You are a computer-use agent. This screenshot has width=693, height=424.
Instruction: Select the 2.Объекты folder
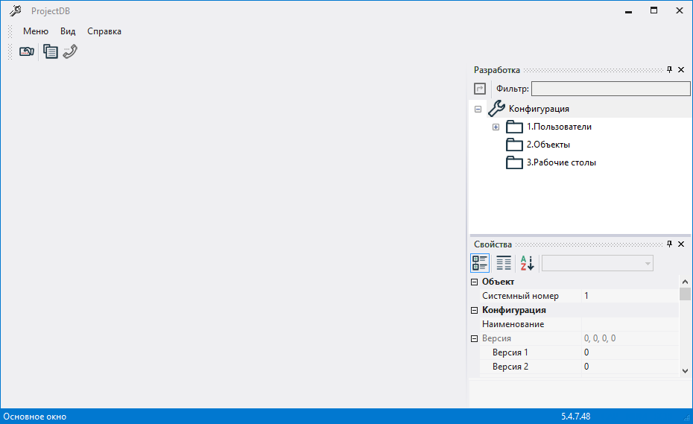(548, 145)
